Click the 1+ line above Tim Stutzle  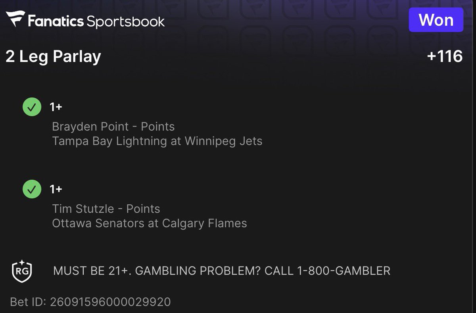(56, 190)
